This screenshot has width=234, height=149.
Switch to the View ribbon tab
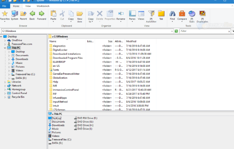click(28, 6)
